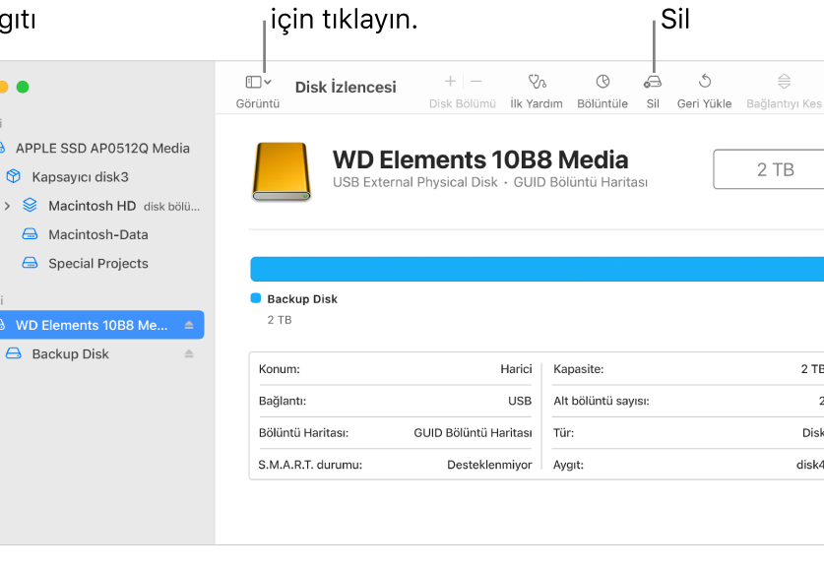Click the Macintosh HD layers icon
Viewport: 824px width, 570px height.
tap(30, 206)
